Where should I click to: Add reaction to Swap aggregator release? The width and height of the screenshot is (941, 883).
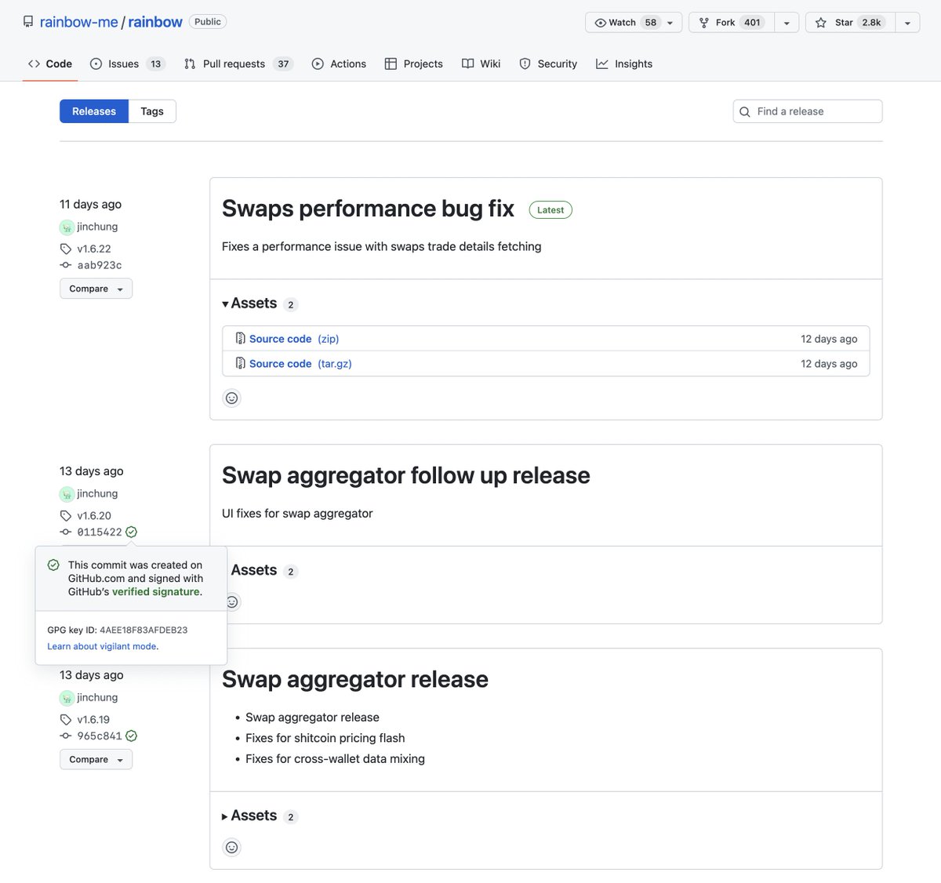pos(231,847)
